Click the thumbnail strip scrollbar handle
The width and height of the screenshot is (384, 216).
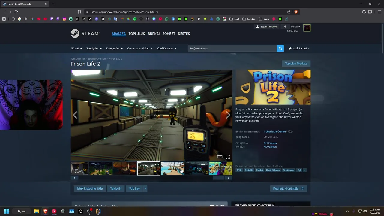coord(218,178)
